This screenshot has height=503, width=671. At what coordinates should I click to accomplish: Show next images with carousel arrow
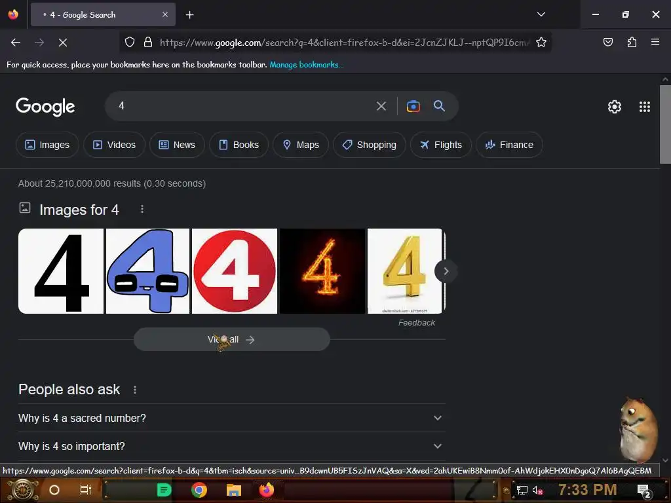pos(446,271)
